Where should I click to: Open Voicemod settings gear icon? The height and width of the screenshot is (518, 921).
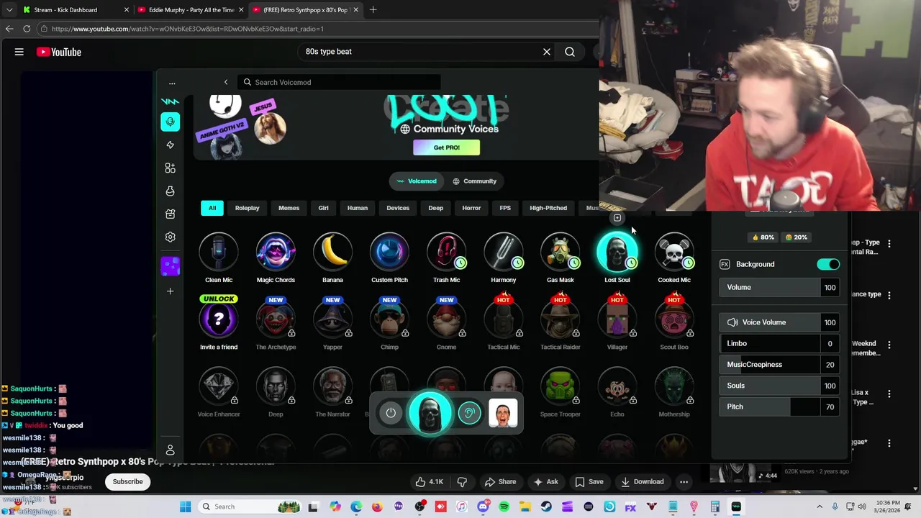click(x=171, y=237)
